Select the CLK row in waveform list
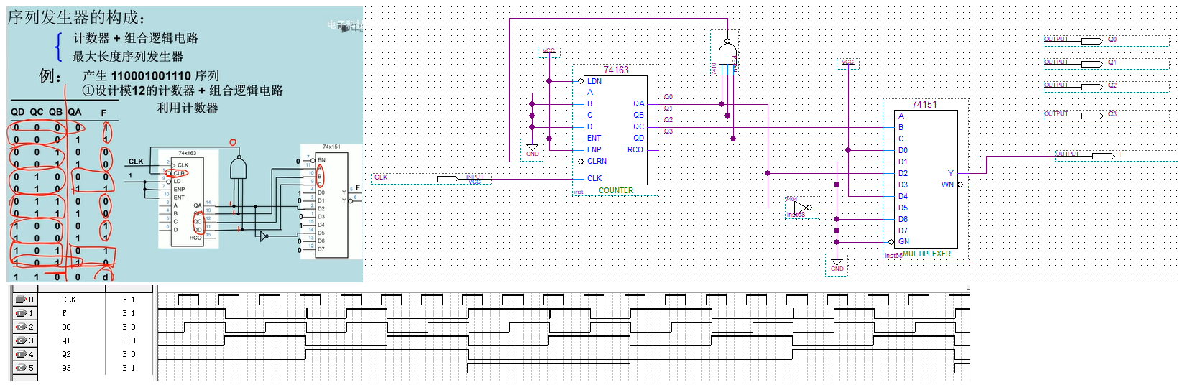Viewport: 1178px width, 390px height. click(x=83, y=300)
